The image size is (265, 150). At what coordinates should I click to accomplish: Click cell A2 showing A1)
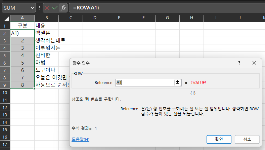tap(22, 33)
